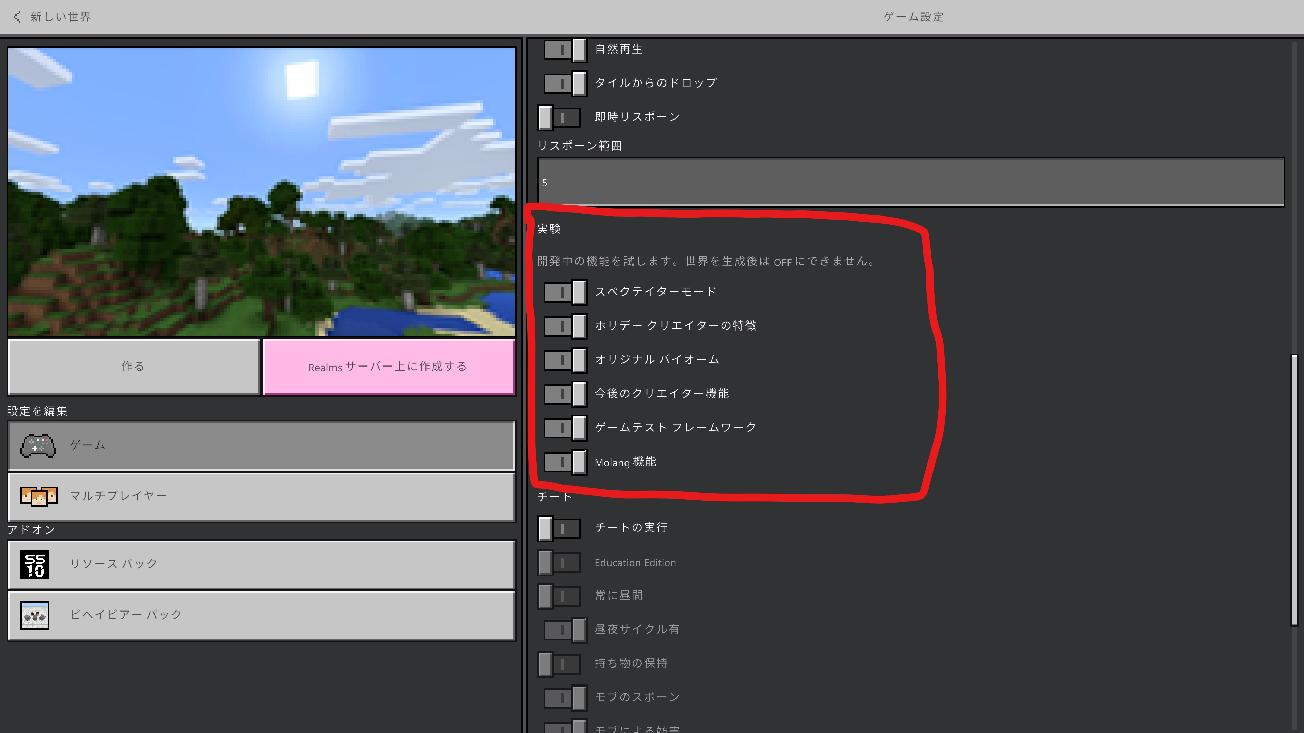Enable スペクテイターモード experiment

point(565,292)
